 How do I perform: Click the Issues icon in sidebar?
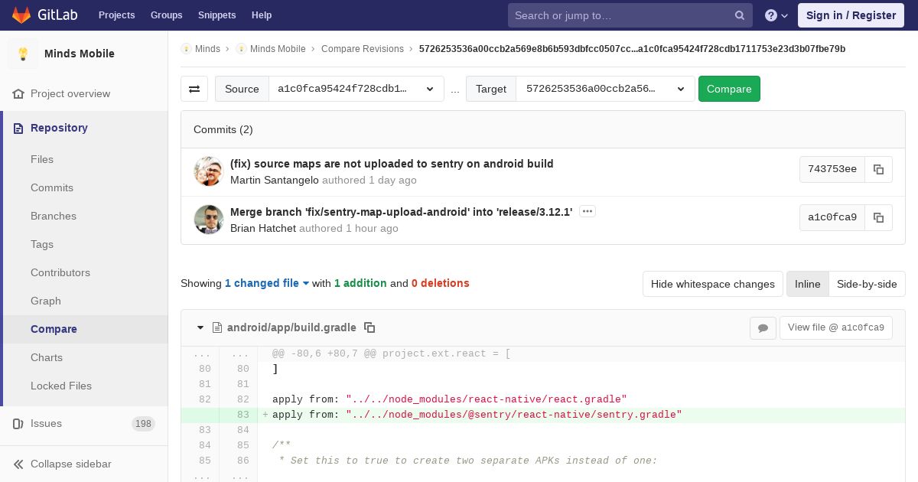coord(18,423)
